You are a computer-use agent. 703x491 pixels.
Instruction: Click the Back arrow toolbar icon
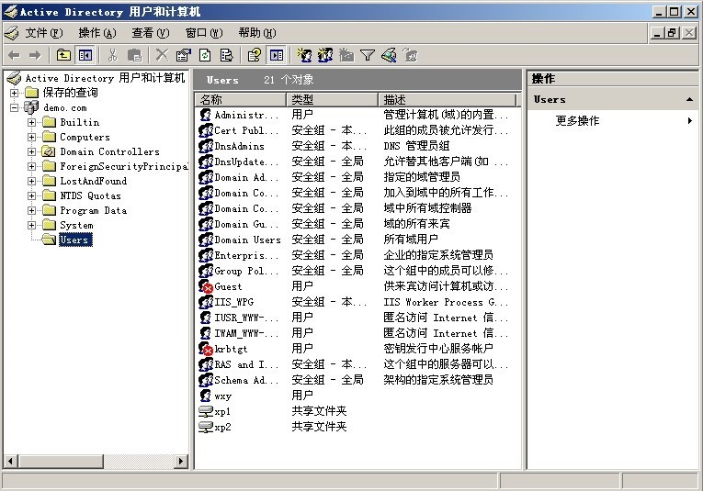(14, 55)
